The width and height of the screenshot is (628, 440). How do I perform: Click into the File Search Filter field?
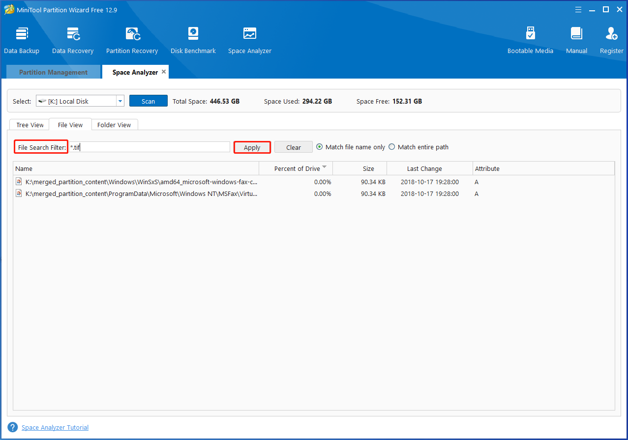click(x=150, y=147)
